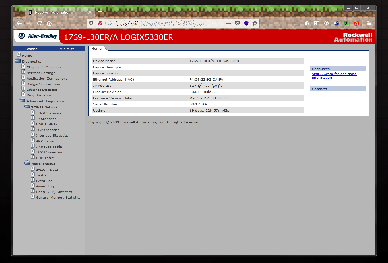The width and height of the screenshot is (388, 263).
Task: Click the insecure connection lock icon
Action: [x=100, y=23]
